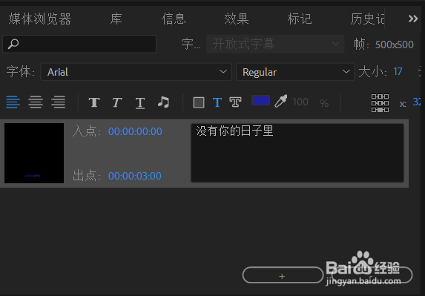Open the 开放式字幕 caption type dropdown

275,44
